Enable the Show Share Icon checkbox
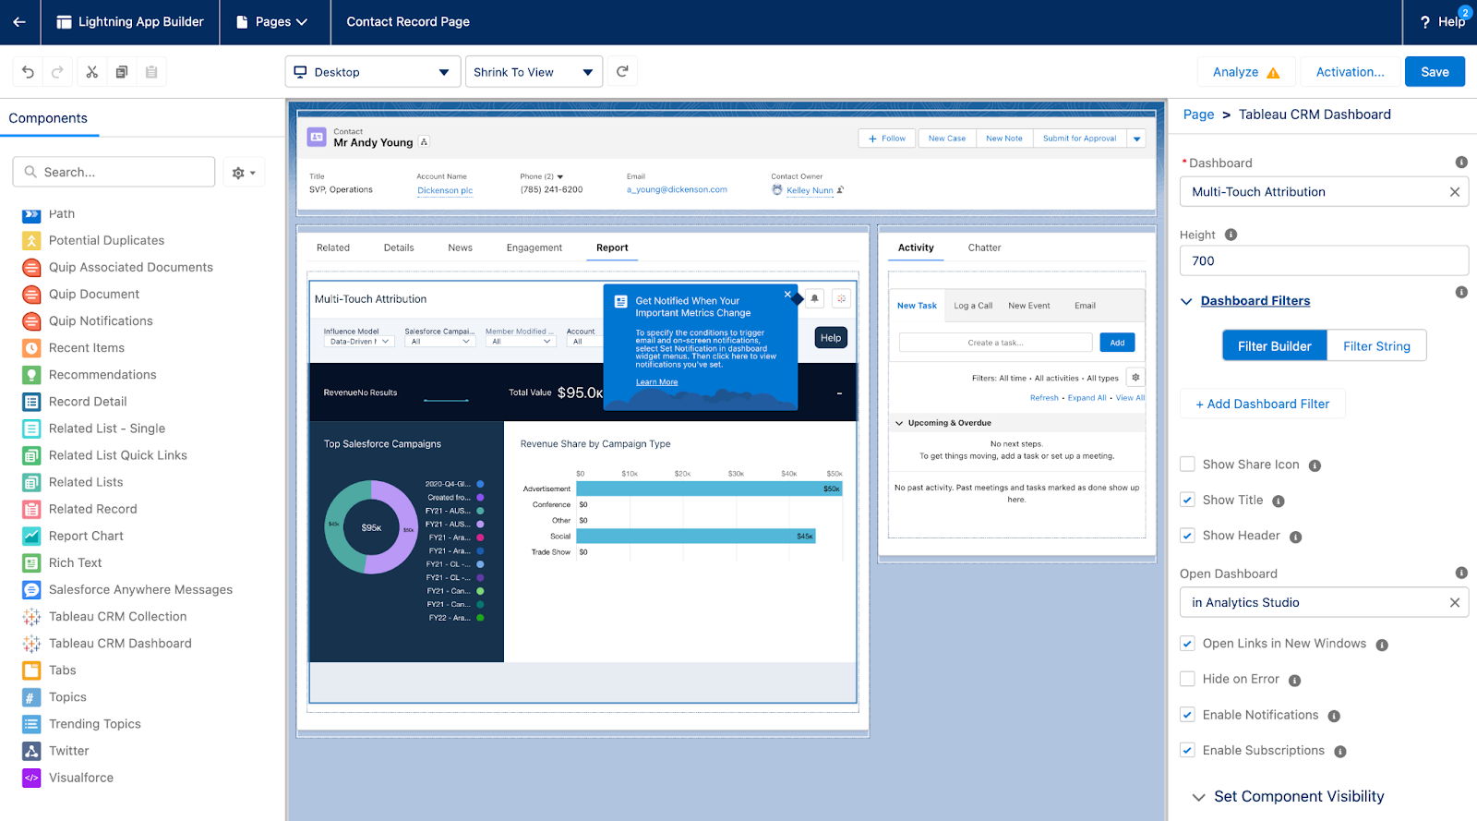1477x821 pixels. (1188, 465)
